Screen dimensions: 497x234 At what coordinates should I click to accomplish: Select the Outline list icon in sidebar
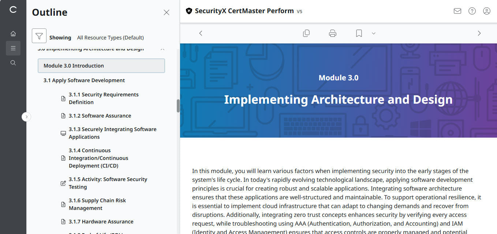pyautogui.click(x=13, y=48)
